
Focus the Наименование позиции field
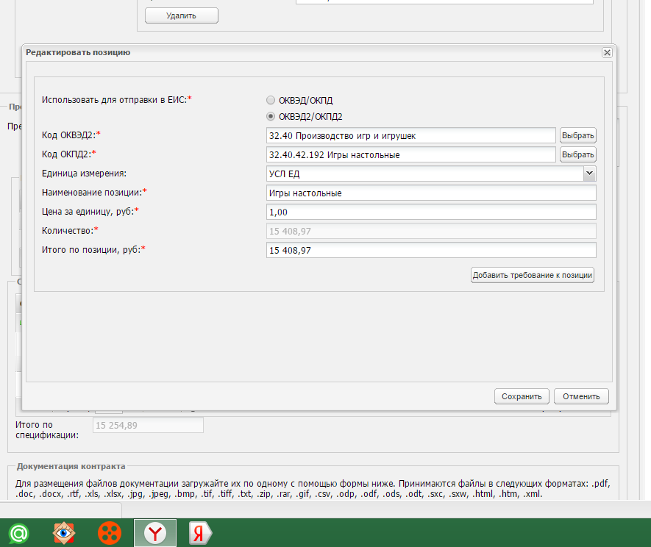431,193
